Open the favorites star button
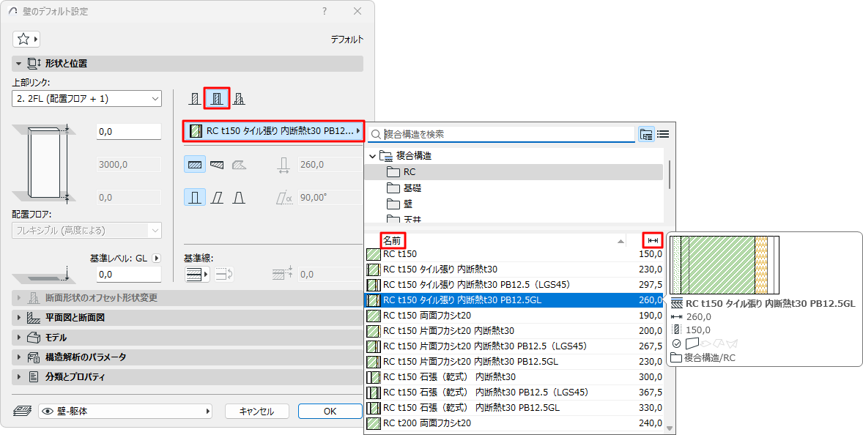Viewport: 863px width, 435px height. point(26,39)
